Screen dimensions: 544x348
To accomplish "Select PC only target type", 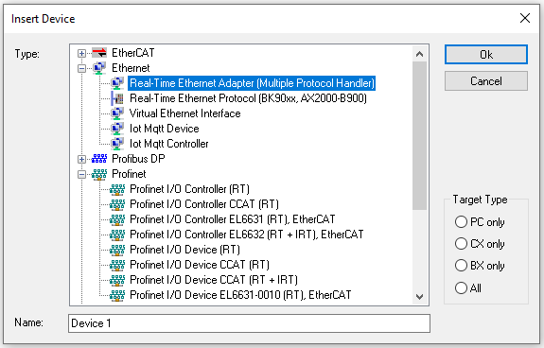I will pyautogui.click(x=461, y=222).
